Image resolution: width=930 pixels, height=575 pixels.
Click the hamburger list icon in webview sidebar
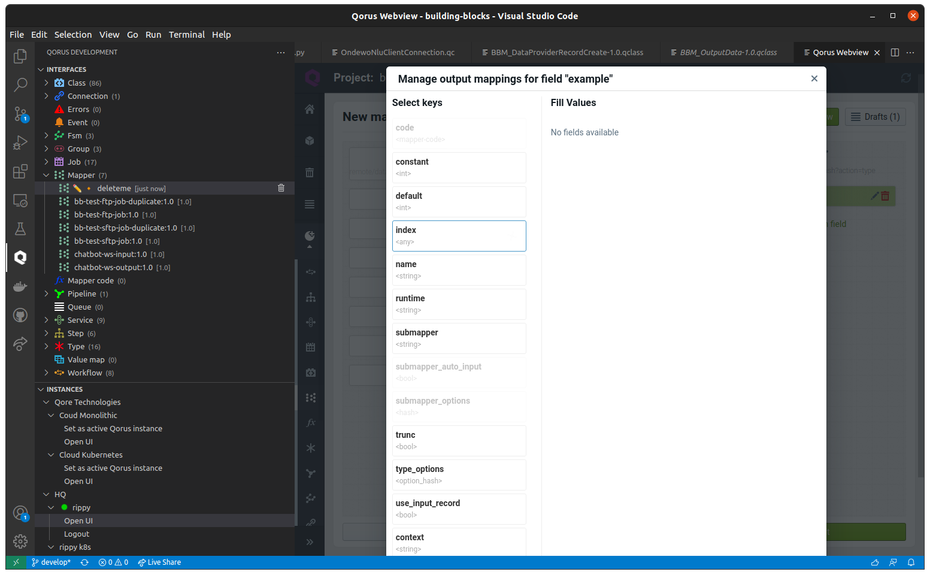pos(310,204)
